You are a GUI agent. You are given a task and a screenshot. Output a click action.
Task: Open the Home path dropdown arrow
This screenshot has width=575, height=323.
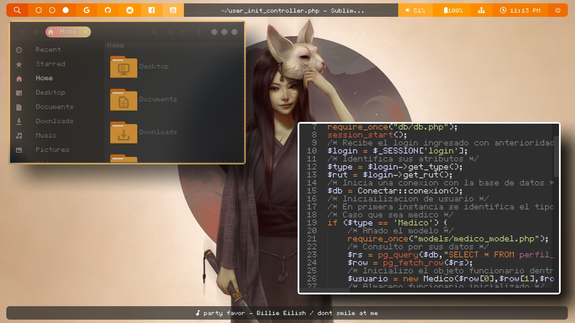86,32
